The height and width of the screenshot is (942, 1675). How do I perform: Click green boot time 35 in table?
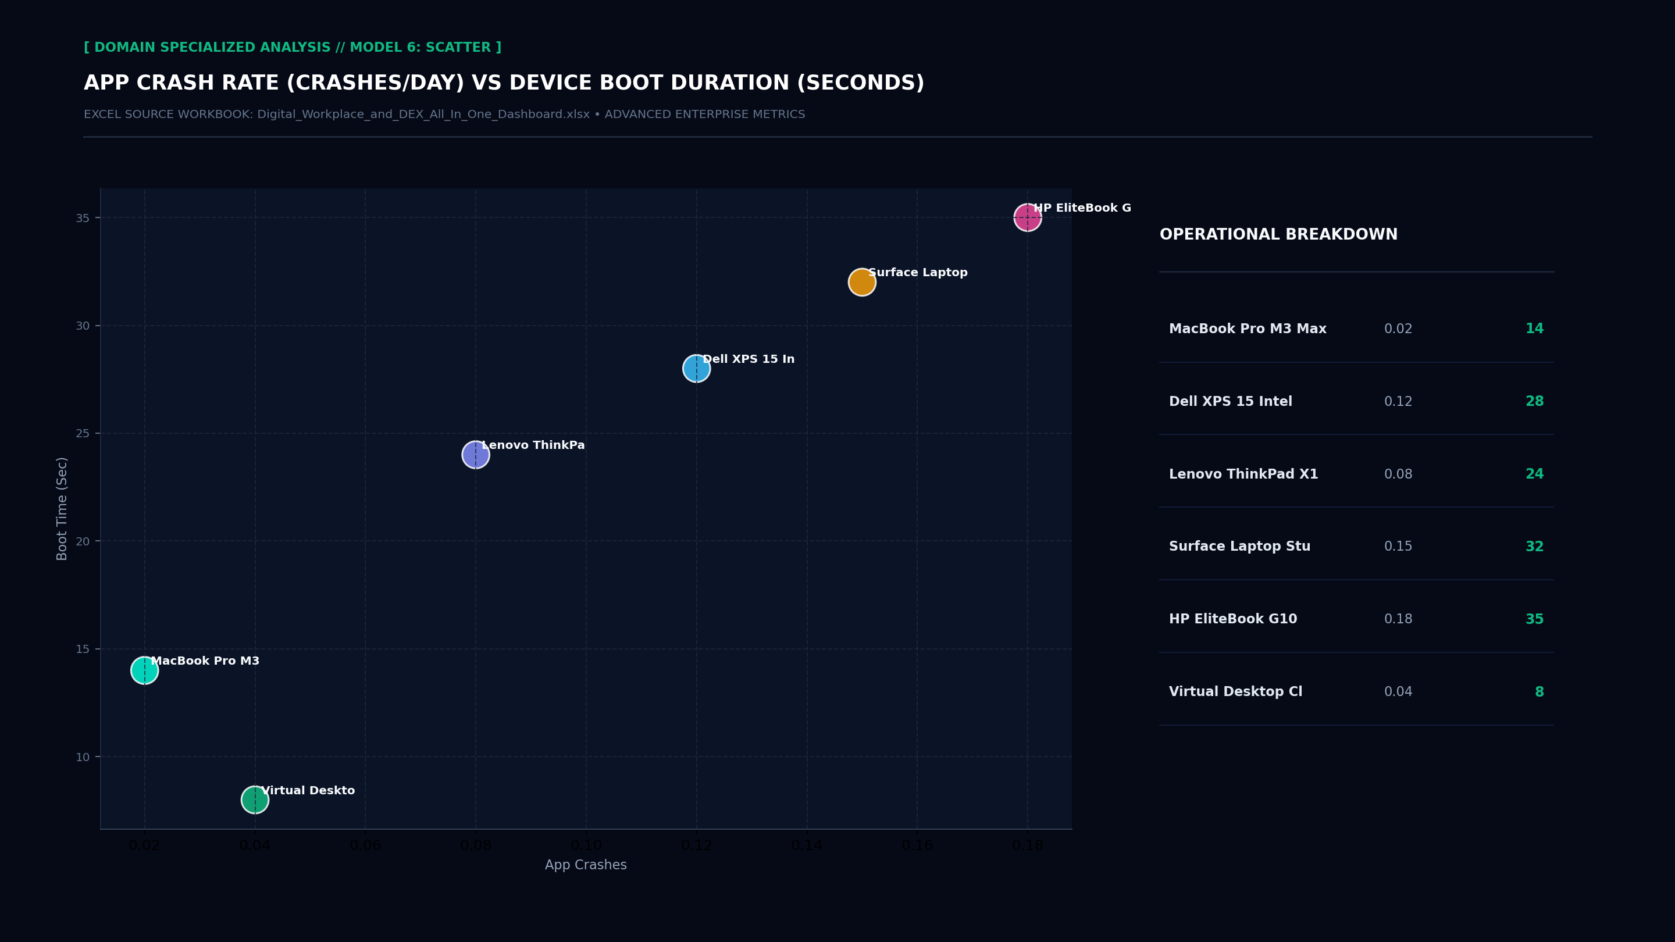pos(1535,619)
